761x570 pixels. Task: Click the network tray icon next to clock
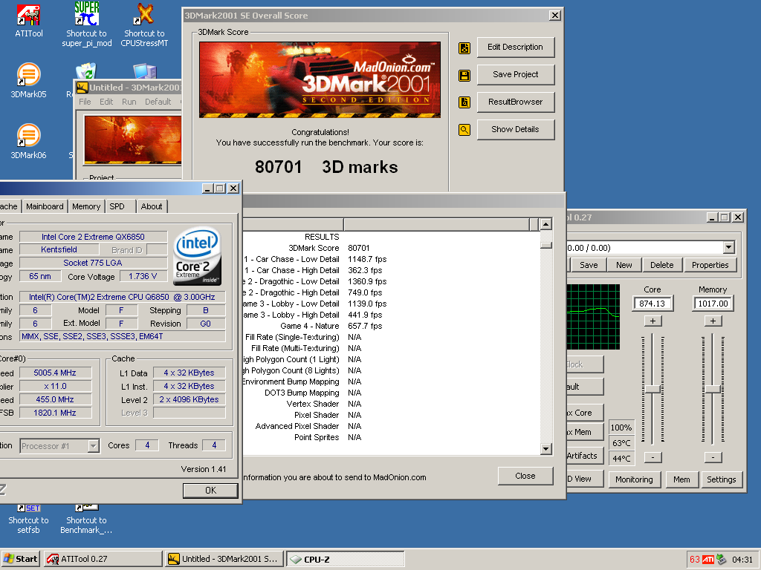[722, 560]
